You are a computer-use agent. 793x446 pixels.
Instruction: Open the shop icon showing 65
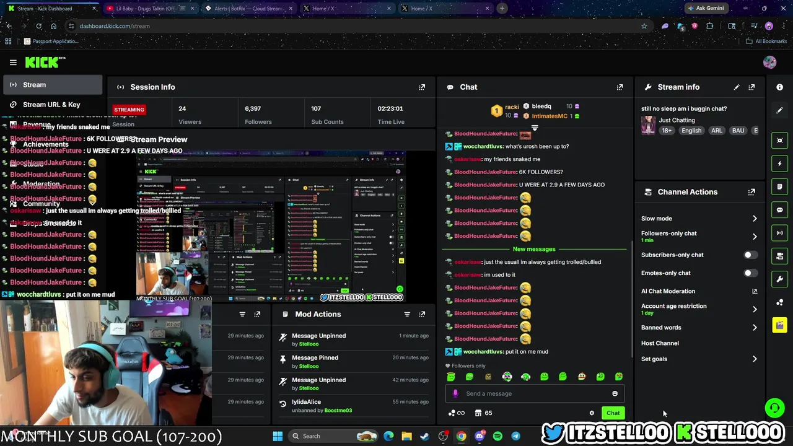[483, 413]
